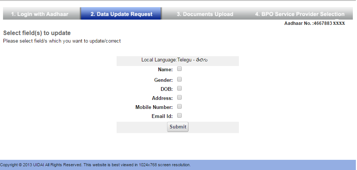The width and height of the screenshot is (357, 170).
Task: Open the Login with Aadhaar step tab
Action: coord(39,14)
